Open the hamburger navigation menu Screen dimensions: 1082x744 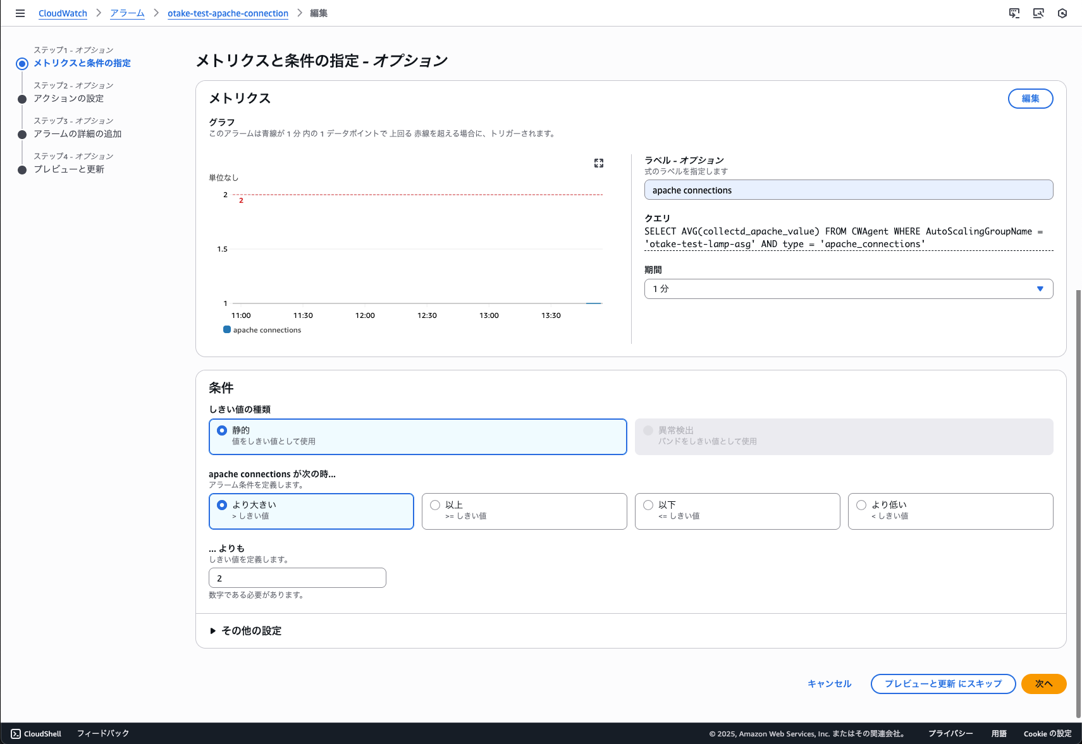[x=20, y=13]
